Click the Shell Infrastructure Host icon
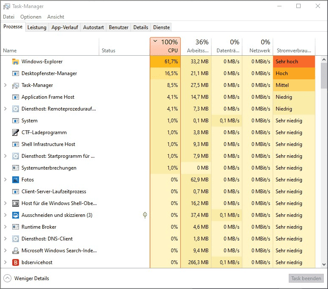The width and height of the screenshot is (328, 289). (x=16, y=144)
